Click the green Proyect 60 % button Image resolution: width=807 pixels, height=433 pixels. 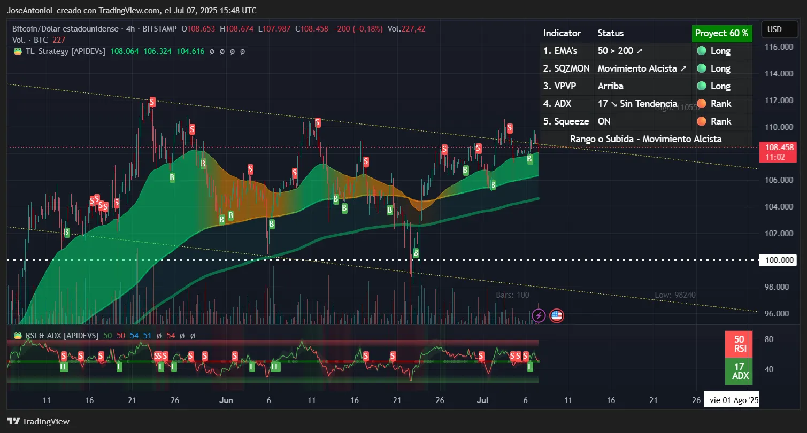tap(722, 33)
